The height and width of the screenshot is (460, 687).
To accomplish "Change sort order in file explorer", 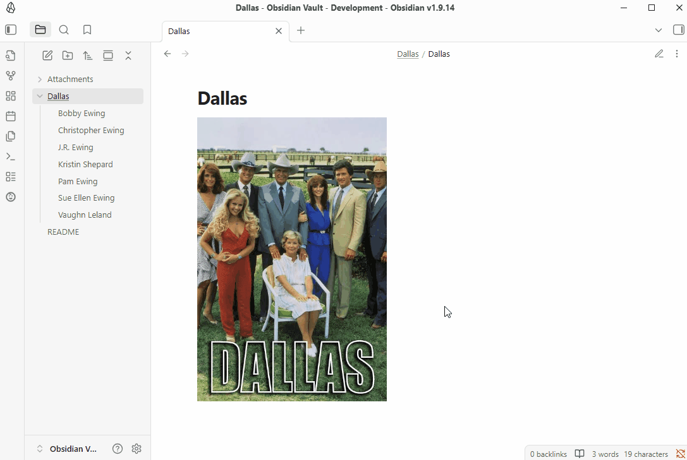I will pos(88,56).
